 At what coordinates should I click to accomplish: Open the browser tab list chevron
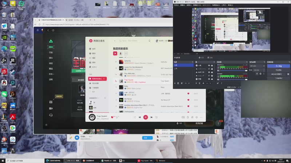click(x=35, y=20)
